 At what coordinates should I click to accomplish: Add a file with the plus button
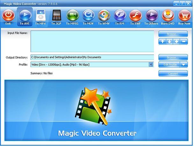(x=177, y=42)
